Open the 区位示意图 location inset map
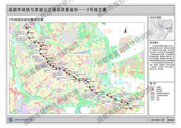This screenshot has height=128, width=181. pos(162,29)
